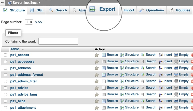193x111 pixels.
Task: Click the Browse icon for ps1_attachment
Action: point(104,107)
